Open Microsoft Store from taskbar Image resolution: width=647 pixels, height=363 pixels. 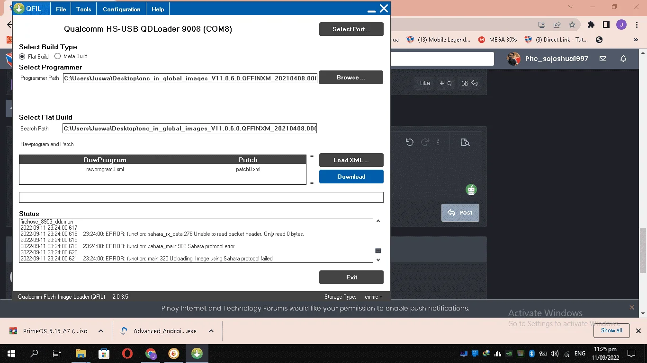click(104, 354)
